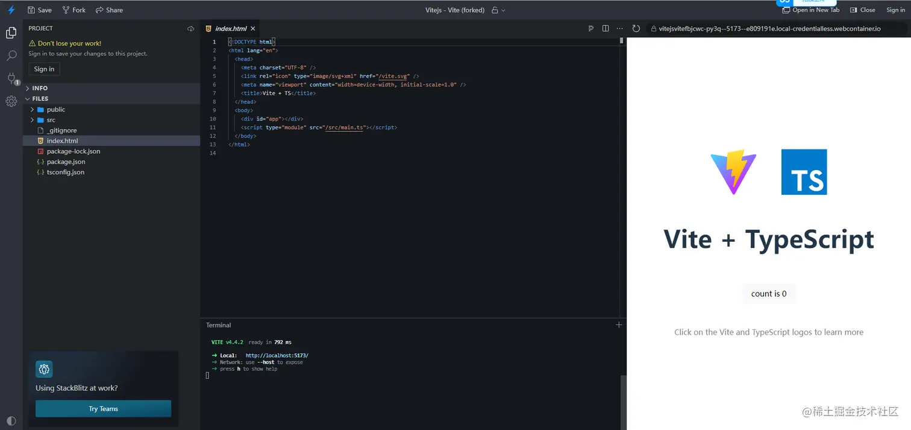
Task: Click the terminal vertical scrollbar
Action: pos(624,402)
